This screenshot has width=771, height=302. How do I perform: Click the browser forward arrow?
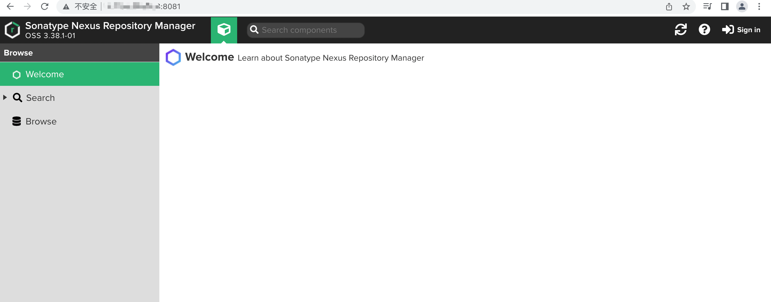pos(27,7)
